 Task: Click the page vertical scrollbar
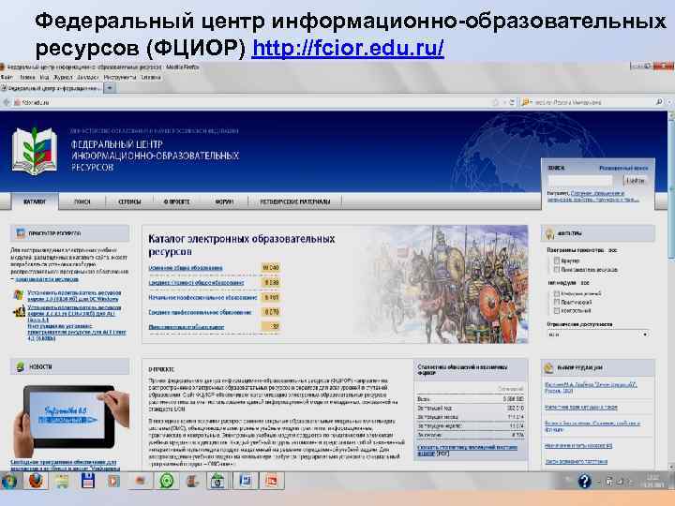pyautogui.click(x=670, y=290)
